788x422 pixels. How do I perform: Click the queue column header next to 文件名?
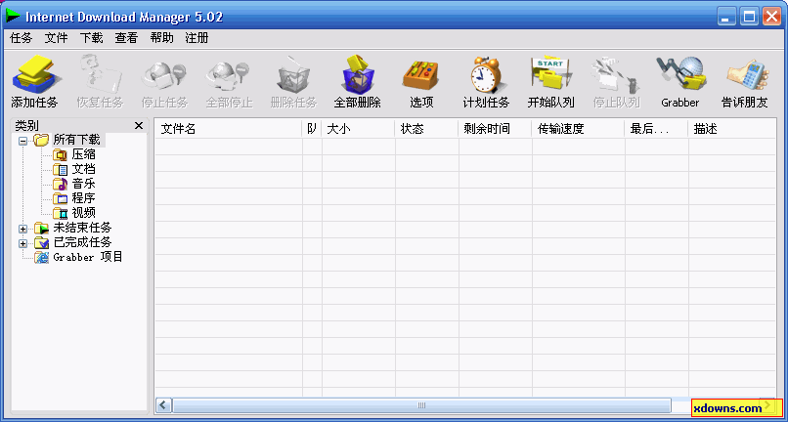312,129
